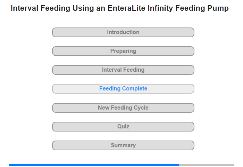Jump to New Feeding Cycle section
Image resolution: width=243 pixels, height=167 pixels.
(x=123, y=108)
